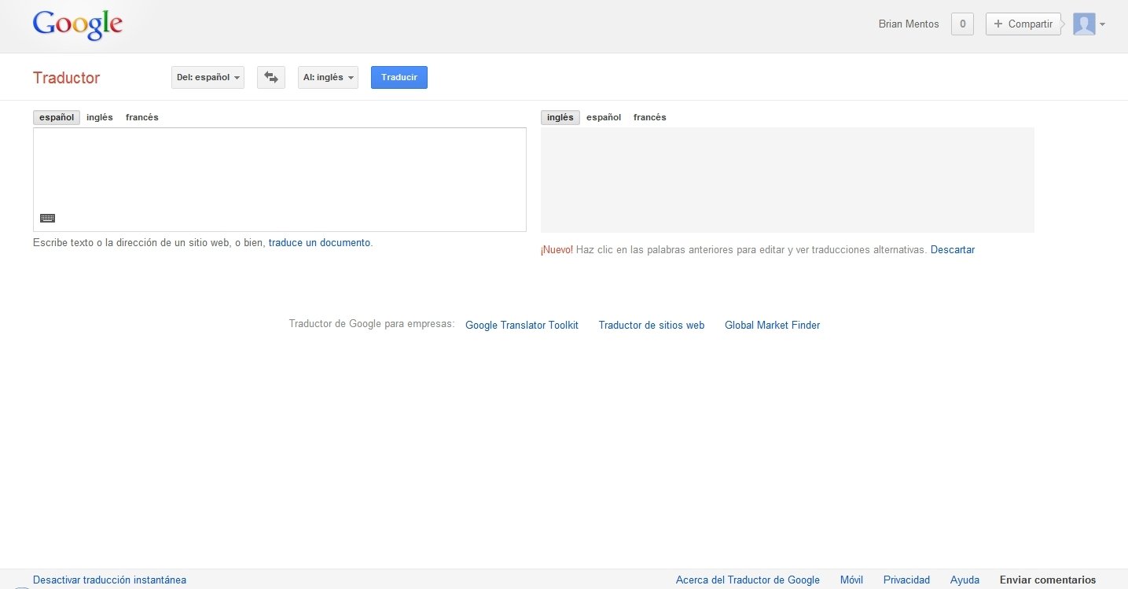The image size is (1128, 589).
Task: Expand the account menu arrow beside avatar
Action: pos(1102,24)
